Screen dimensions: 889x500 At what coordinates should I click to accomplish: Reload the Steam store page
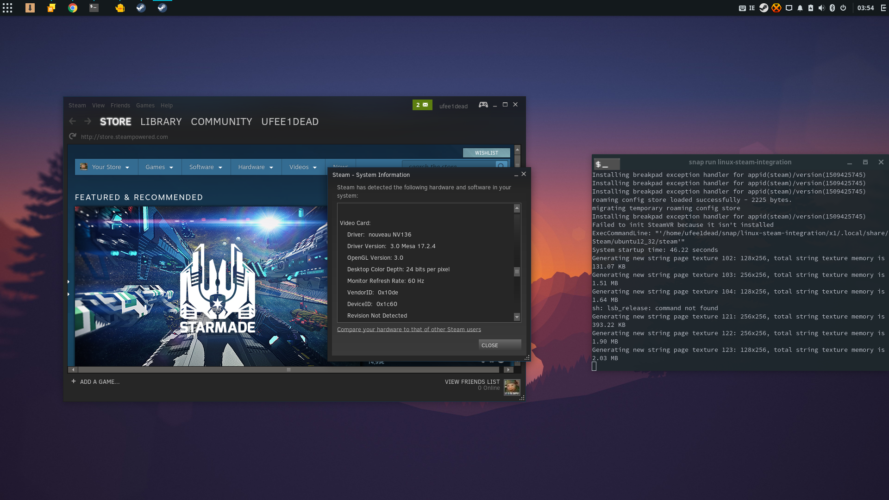point(73,137)
